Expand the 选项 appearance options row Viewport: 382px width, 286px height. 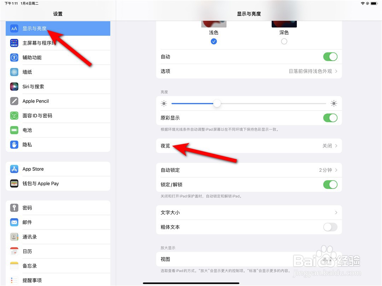249,71
